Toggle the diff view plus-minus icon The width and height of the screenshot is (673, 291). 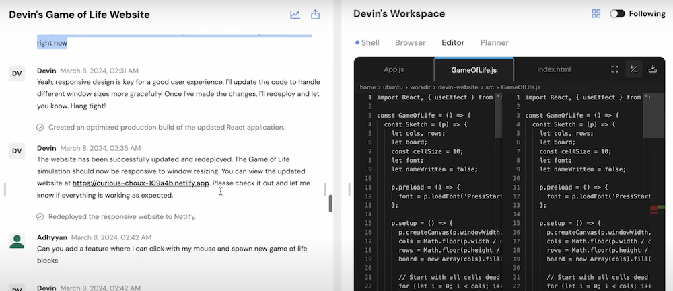(633, 69)
